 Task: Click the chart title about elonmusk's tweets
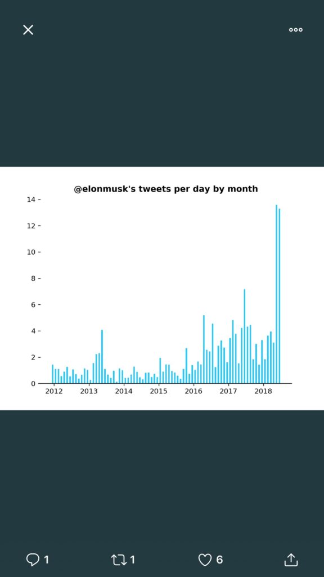[x=165, y=189]
